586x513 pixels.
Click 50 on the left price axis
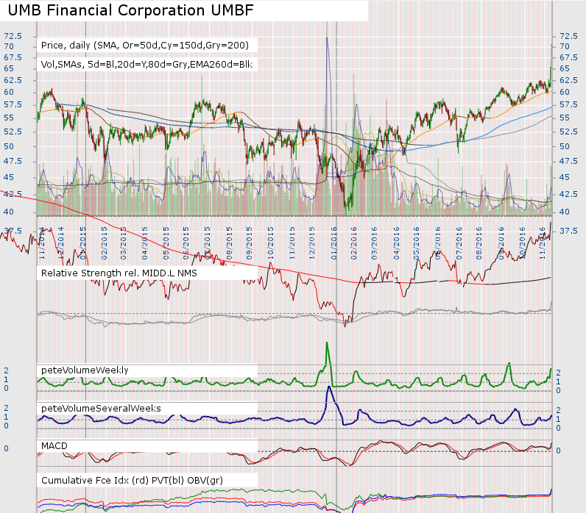pos(9,146)
